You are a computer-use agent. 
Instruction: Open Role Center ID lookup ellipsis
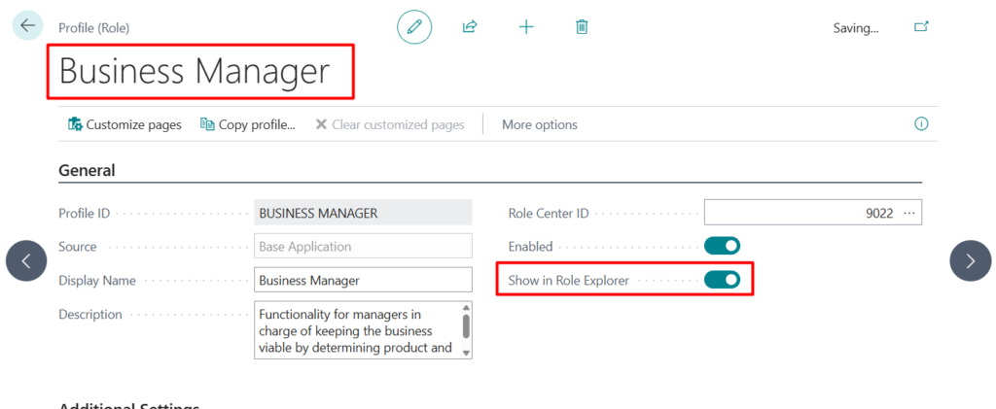click(909, 214)
